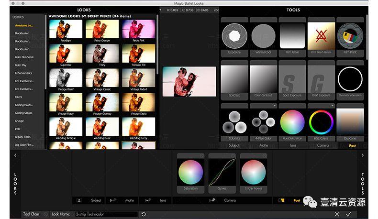Add the Warm/Cool tool

pyautogui.click(x=263, y=37)
